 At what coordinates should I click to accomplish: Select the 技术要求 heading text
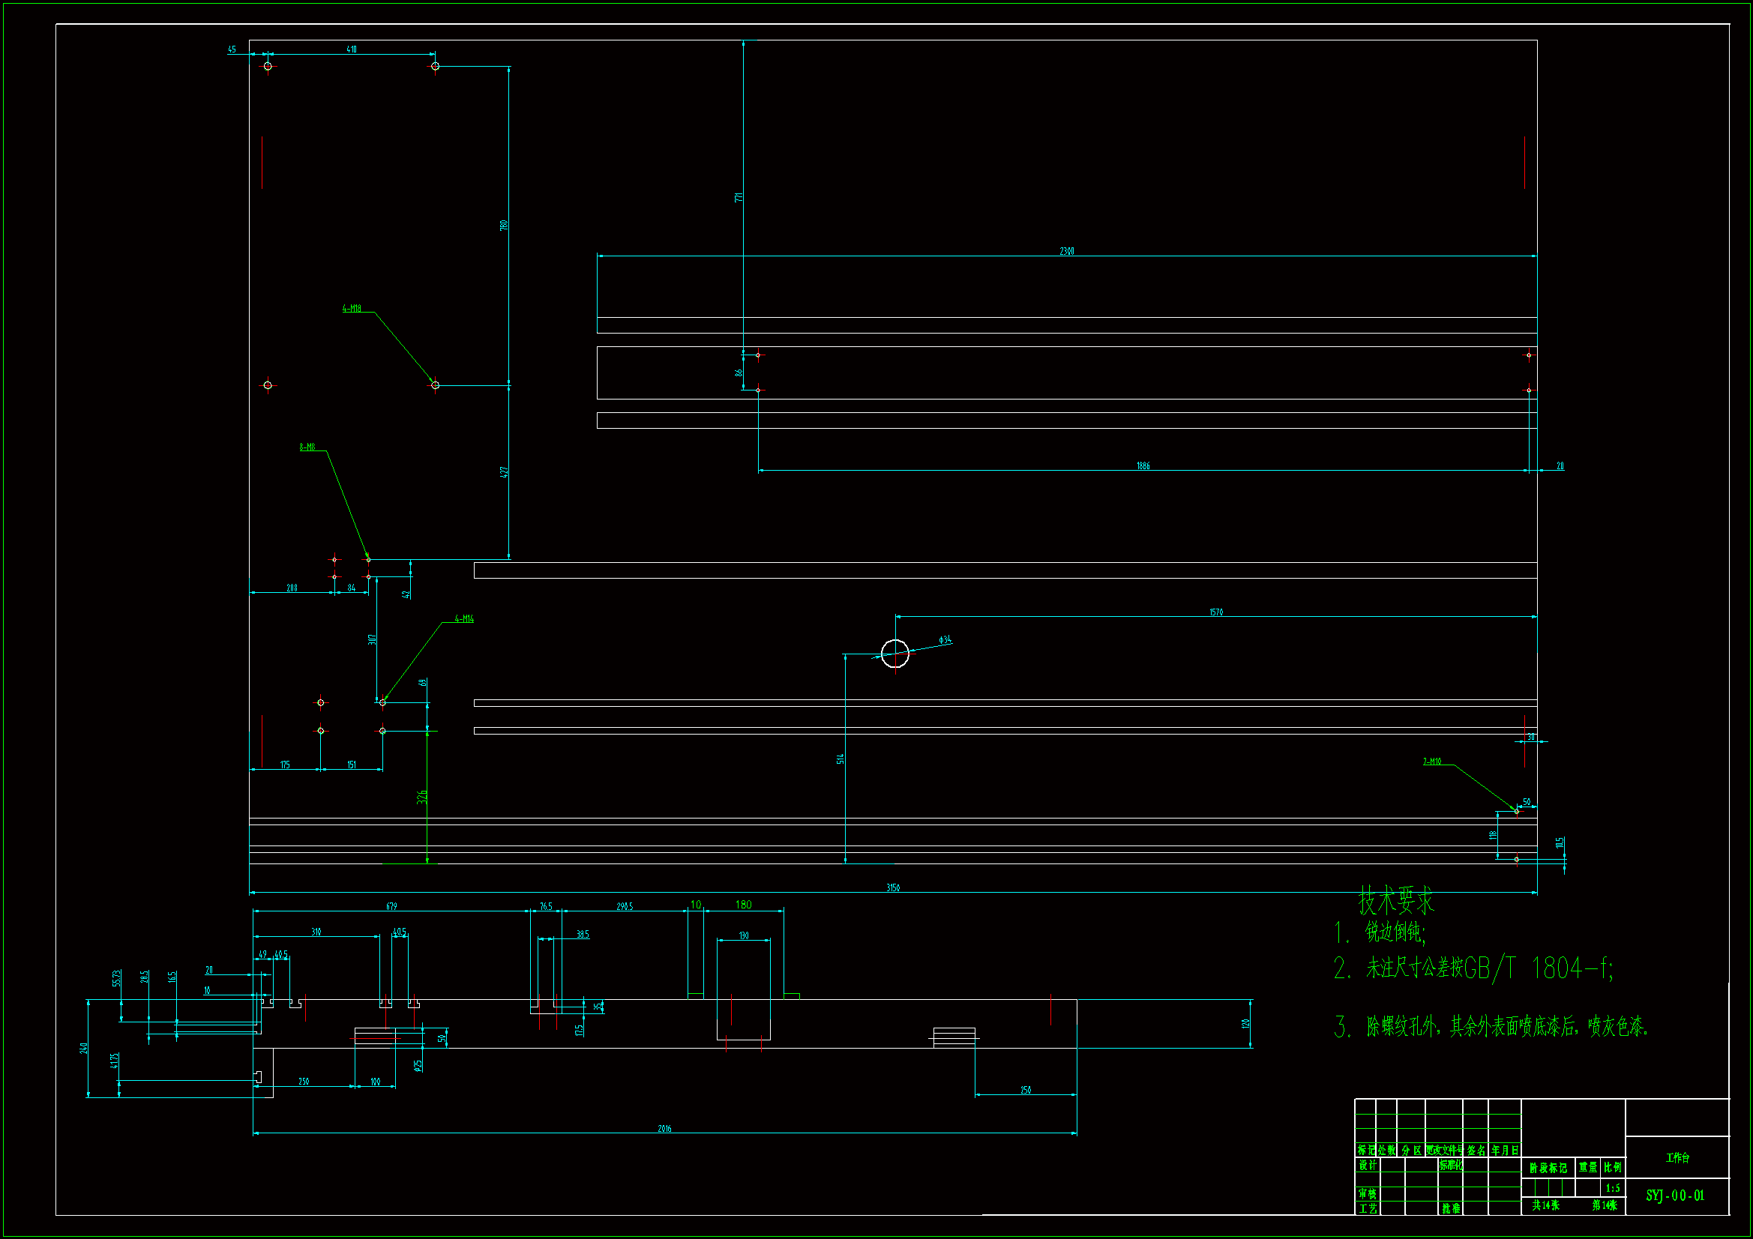coord(1395,901)
